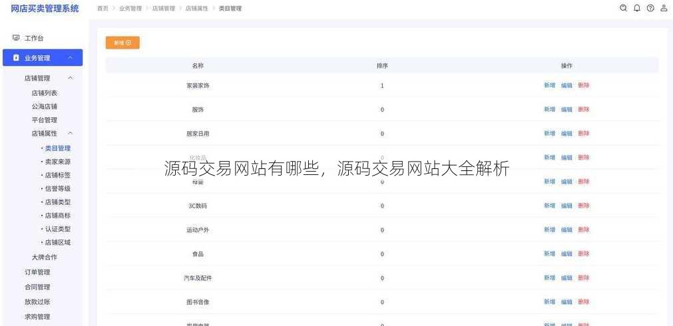Open the notifications bell icon
This screenshot has height=326, width=673.
click(x=637, y=8)
